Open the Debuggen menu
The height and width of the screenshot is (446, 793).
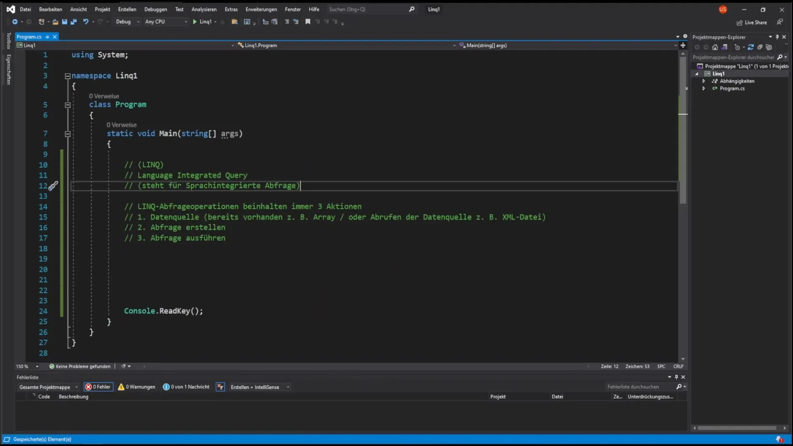click(x=156, y=9)
